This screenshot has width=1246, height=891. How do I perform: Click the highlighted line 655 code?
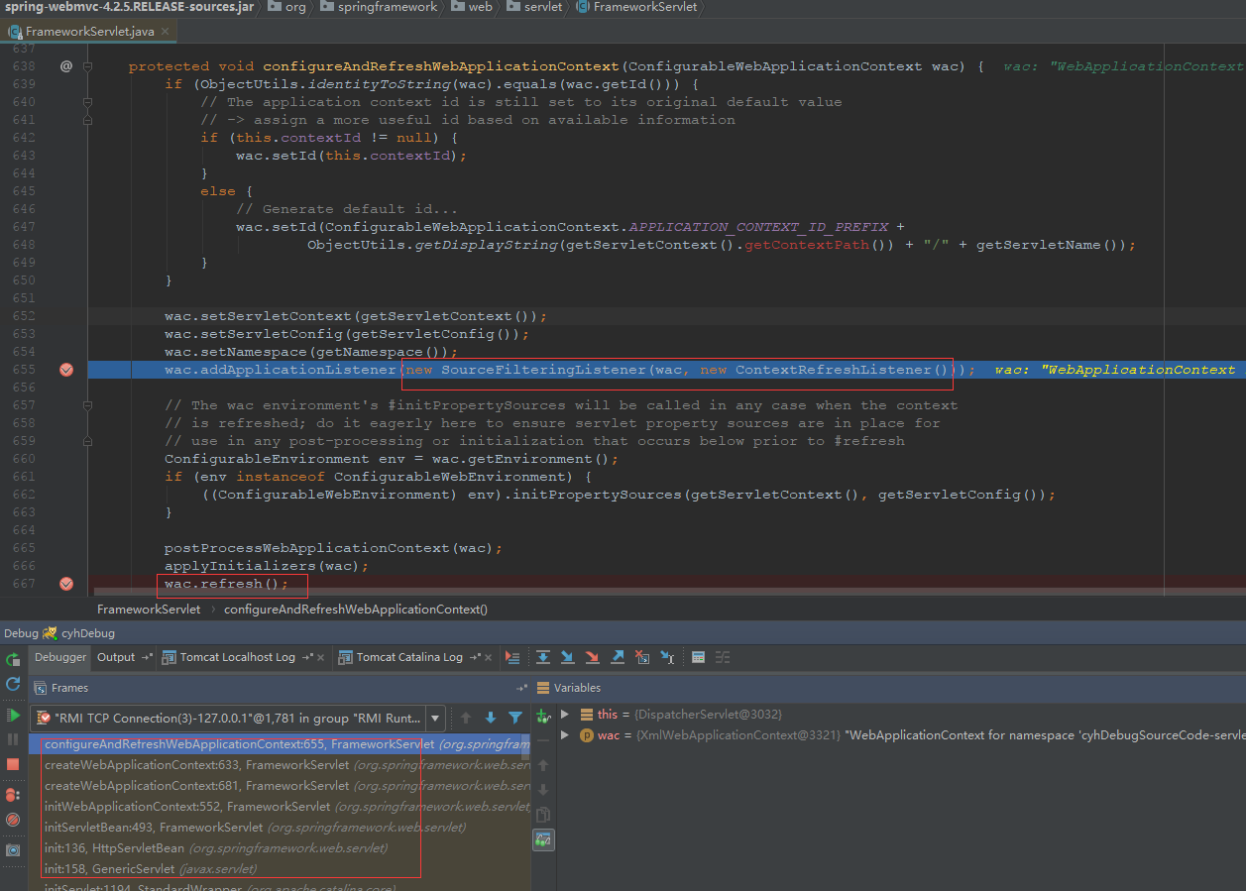[570, 370]
